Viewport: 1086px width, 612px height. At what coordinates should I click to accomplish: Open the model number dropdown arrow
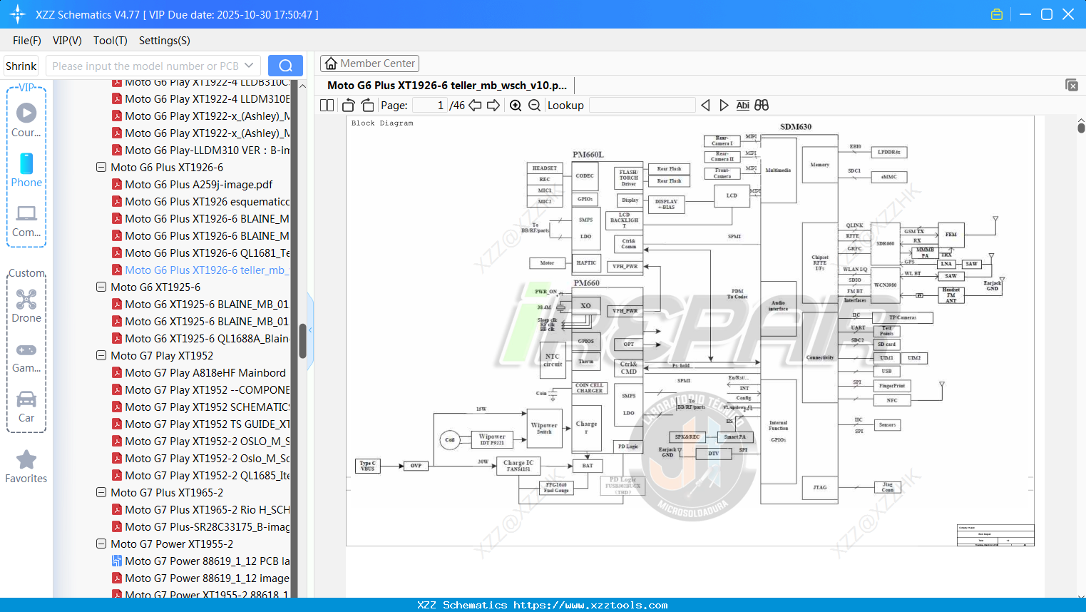[x=249, y=66]
